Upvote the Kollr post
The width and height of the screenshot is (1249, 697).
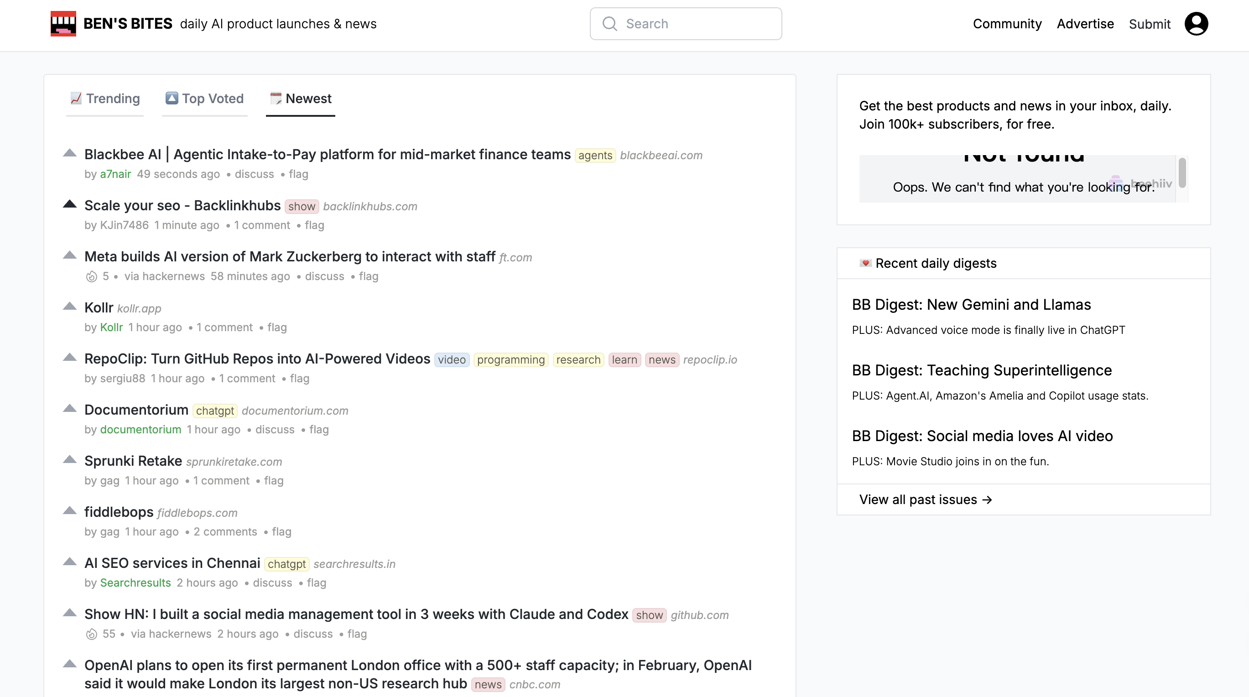[x=70, y=307]
